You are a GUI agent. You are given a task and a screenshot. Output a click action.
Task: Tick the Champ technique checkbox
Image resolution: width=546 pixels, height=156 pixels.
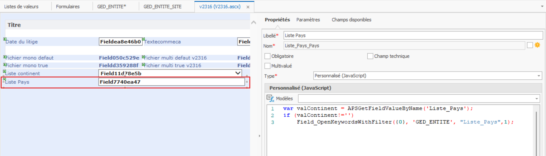[x=370, y=56]
